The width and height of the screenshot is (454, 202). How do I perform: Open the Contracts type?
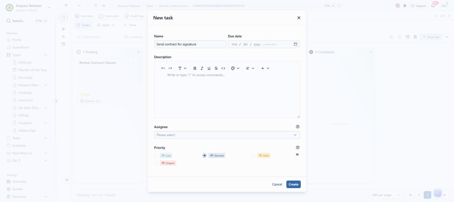coord(25,100)
